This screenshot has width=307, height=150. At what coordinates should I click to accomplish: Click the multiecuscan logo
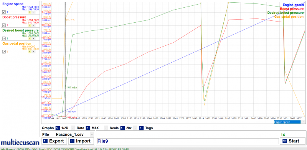[x=20, y=142]
